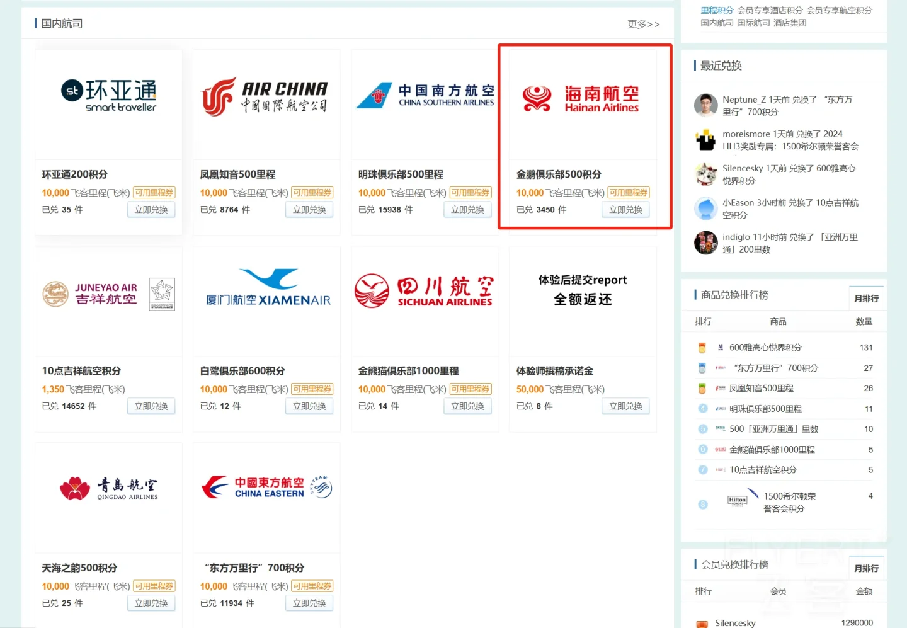Image resolution: width=907 pixels, height=628 pixels.
Task: Select 月排行 tab in 会员兑换排行榜
Action: tap(866, 568)
